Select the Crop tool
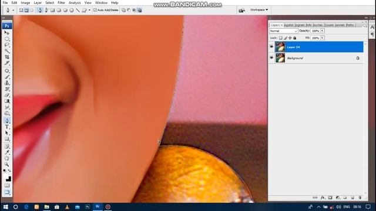The width and height of the screenshot is (376, 211). 7,57
